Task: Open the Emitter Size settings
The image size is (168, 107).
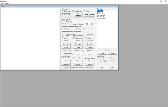Action: [x=66, y=44]
